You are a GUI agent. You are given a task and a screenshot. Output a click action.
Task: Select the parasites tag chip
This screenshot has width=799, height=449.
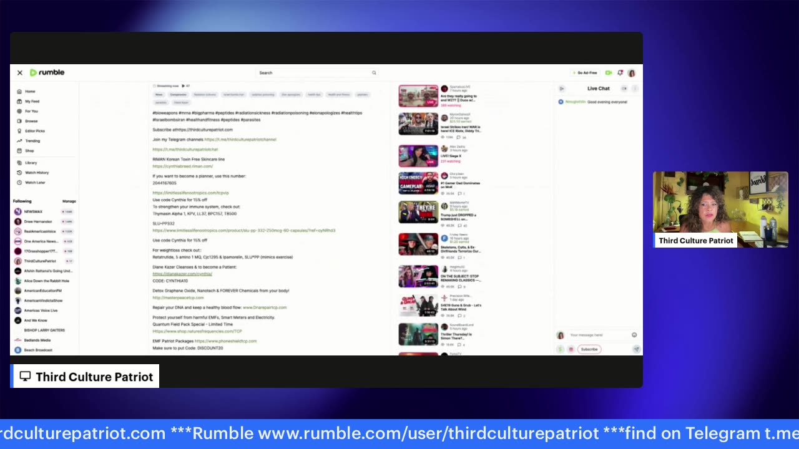[161, 102]
